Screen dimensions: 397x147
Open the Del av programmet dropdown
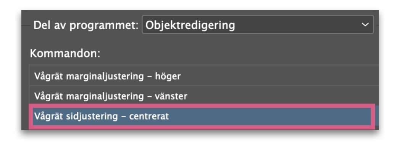(x=258, y=25)
